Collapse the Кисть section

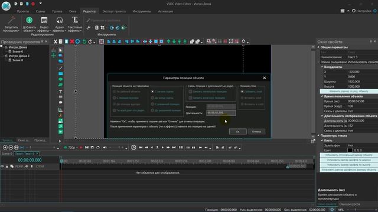coord(322,140)
